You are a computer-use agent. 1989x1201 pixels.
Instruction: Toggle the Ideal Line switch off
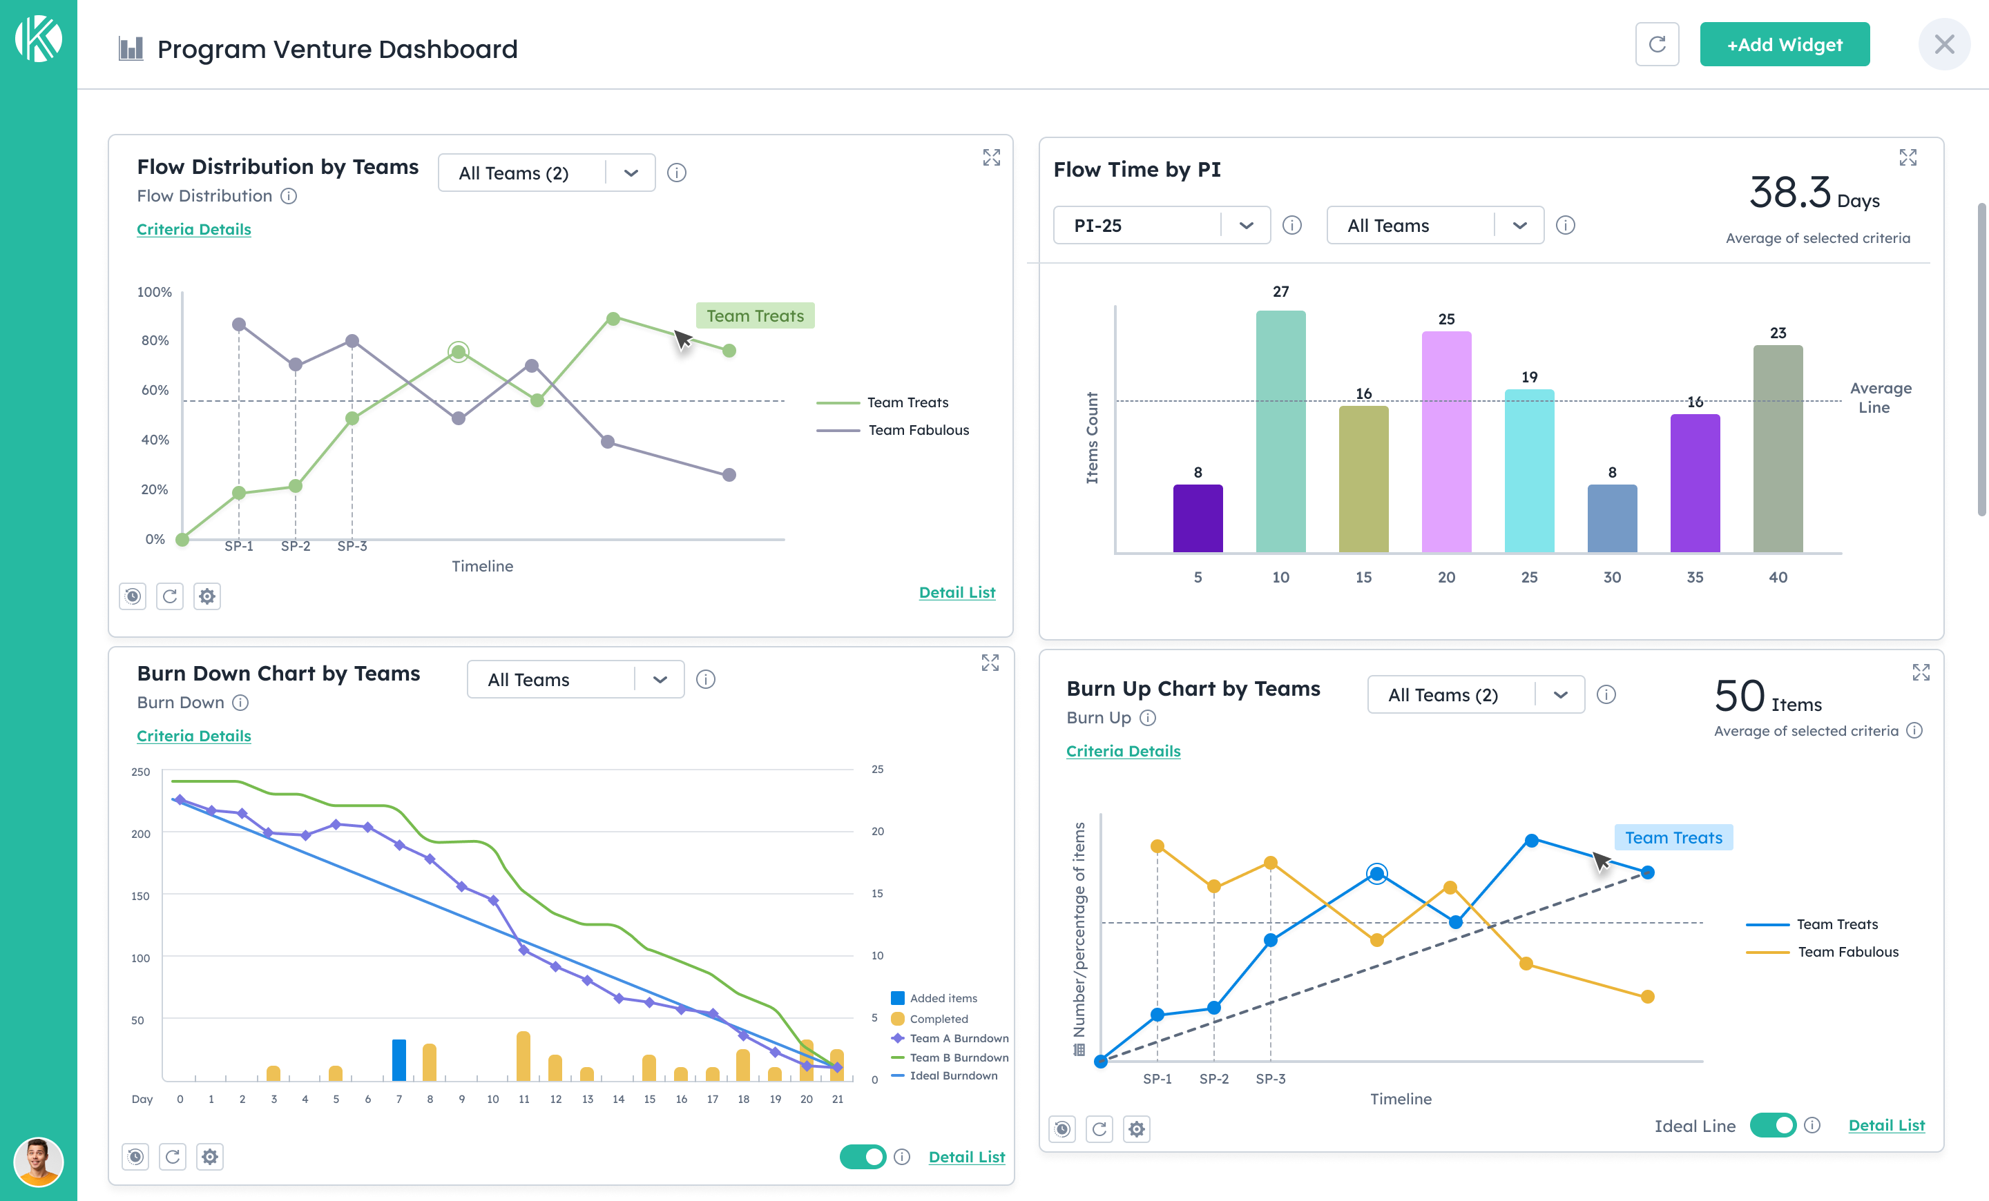pos(1773,1124)
